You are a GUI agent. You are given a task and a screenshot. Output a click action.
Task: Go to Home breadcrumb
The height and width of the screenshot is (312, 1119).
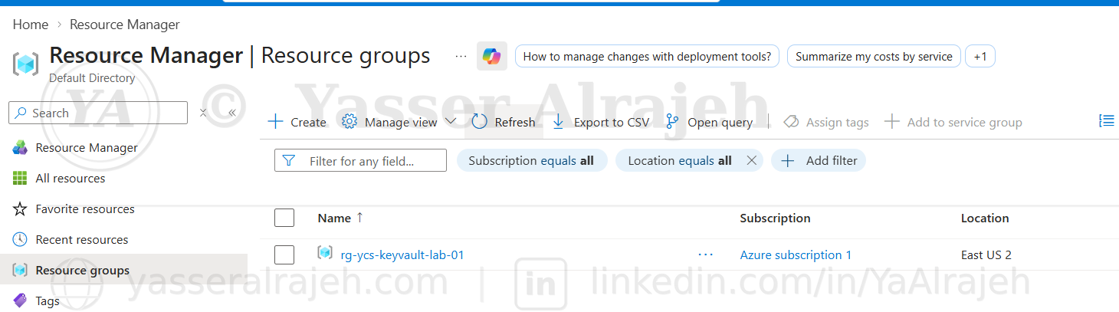click(x=31, y=25)
